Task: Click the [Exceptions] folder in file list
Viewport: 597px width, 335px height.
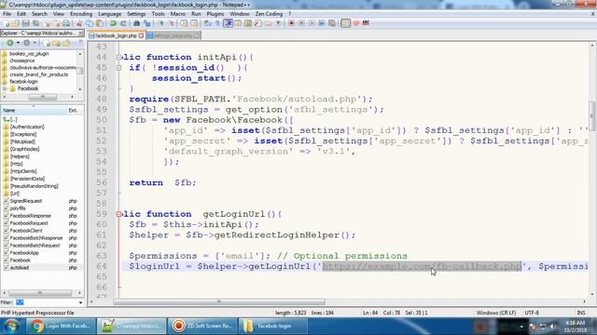Action: [23, 134]
